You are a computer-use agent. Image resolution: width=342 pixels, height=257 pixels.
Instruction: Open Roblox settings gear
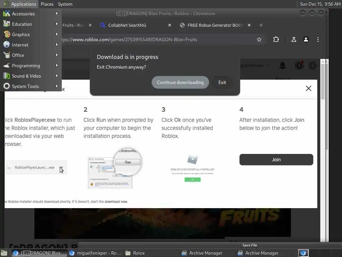[313, 66]
